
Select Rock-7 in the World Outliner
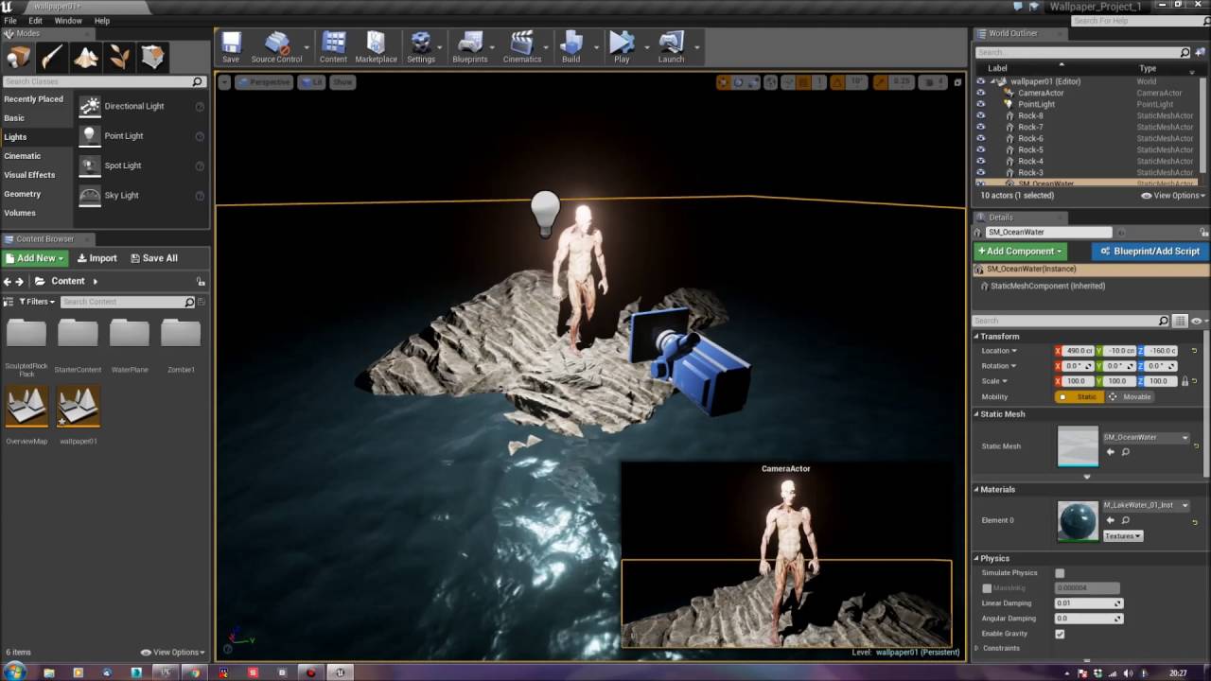(x=1030, y=127)
